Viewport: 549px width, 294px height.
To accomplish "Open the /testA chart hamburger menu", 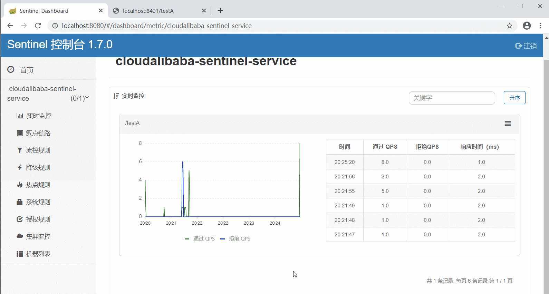I will point(508,124).
